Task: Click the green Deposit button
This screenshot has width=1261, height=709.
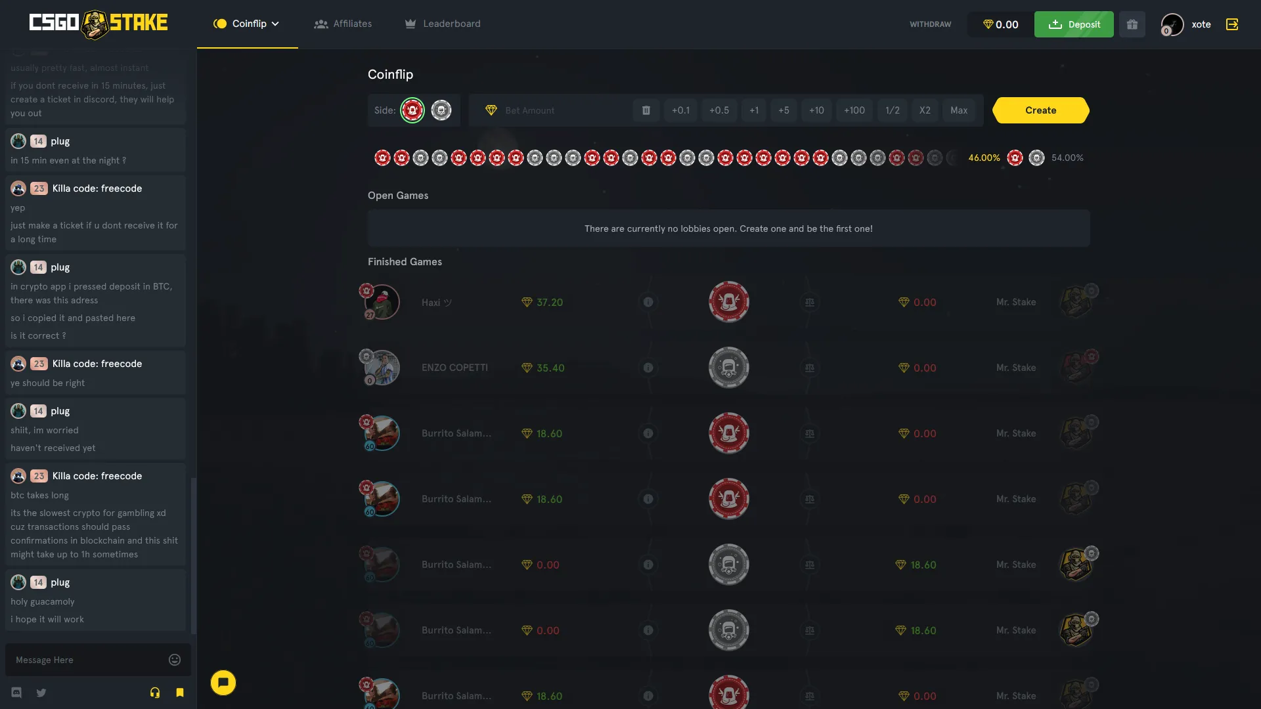Action: [x=1073, y=24]
